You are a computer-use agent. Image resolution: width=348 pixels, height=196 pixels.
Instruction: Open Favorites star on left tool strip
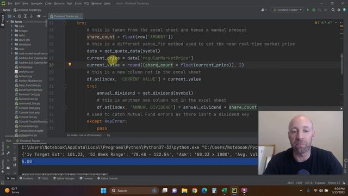click(3, 171)
